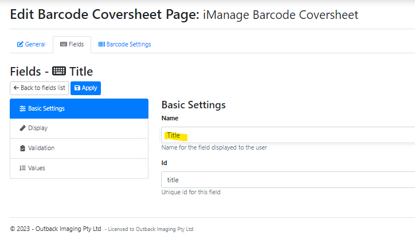Click the numbered list icon beside Values
This screenshot has width=415, height=247.
pyautogui.click(x=22, y=168)
